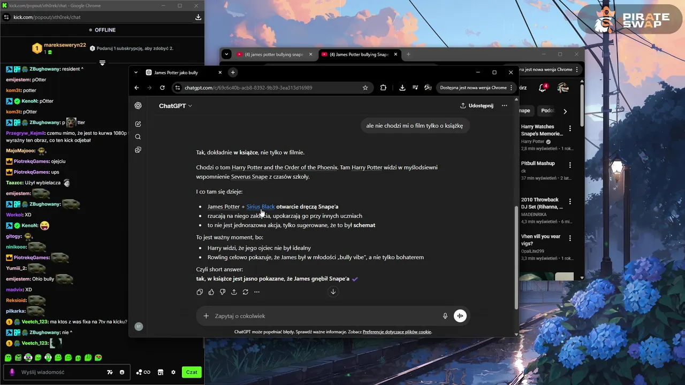Jump to bottom of conversation arrow

pos(333,291)
